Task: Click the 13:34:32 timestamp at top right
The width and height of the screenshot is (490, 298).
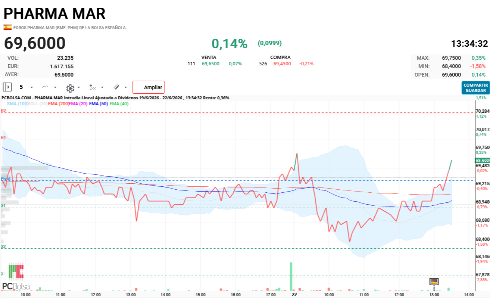Action: point(469,44)
